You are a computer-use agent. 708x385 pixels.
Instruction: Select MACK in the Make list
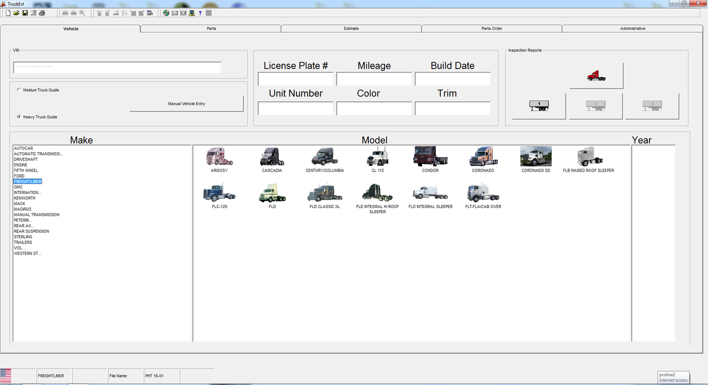point(19,204)
